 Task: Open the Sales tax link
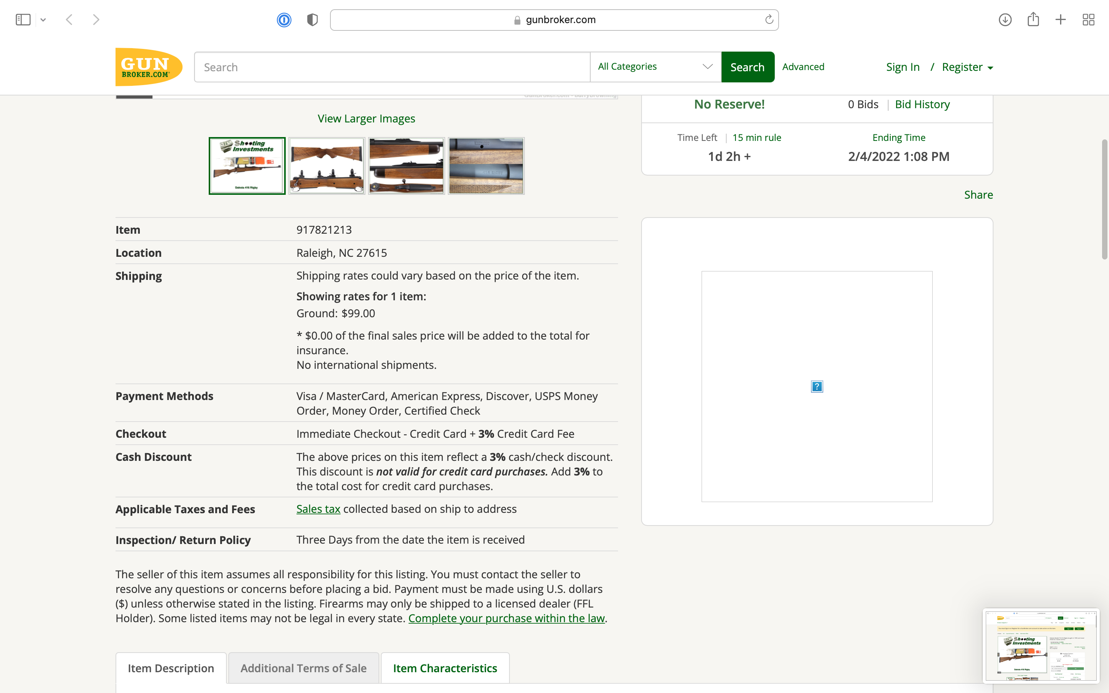click(318, 509)
